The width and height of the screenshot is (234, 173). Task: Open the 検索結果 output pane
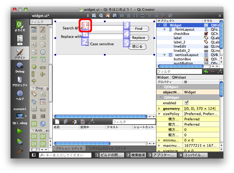point(136,155)
